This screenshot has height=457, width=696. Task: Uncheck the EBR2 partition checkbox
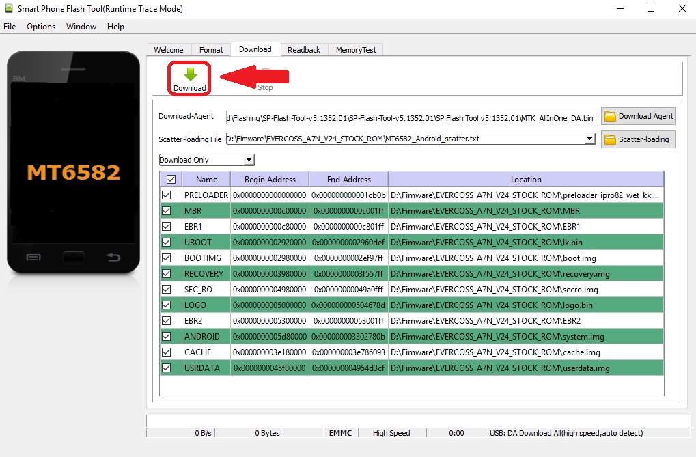[167, 320]
